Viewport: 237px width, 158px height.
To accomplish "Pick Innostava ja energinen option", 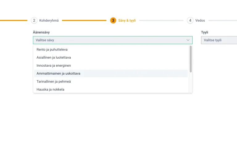I will click(x=54, y=65).
